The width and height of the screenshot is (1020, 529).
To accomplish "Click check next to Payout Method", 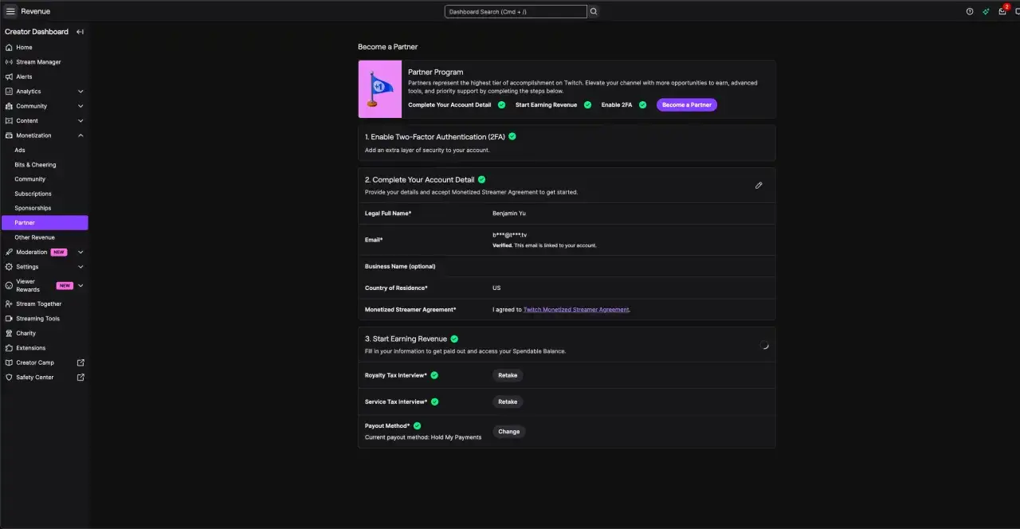I will (417, 426).
